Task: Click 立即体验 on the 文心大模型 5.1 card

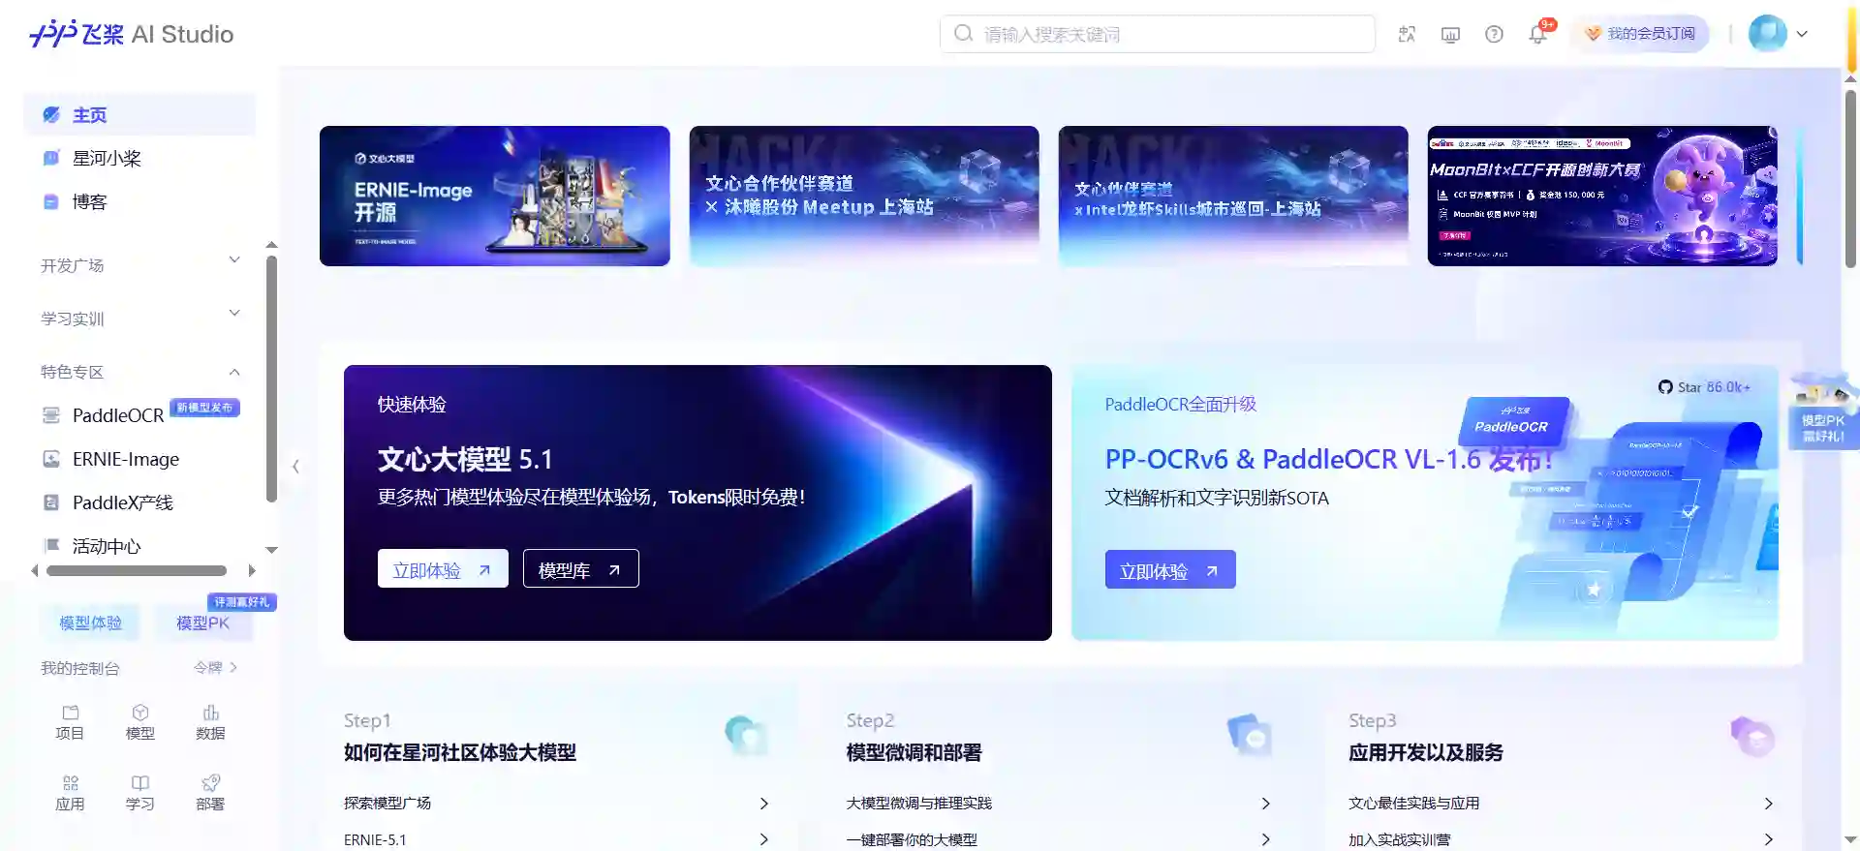Action: [x=443, y=569]
